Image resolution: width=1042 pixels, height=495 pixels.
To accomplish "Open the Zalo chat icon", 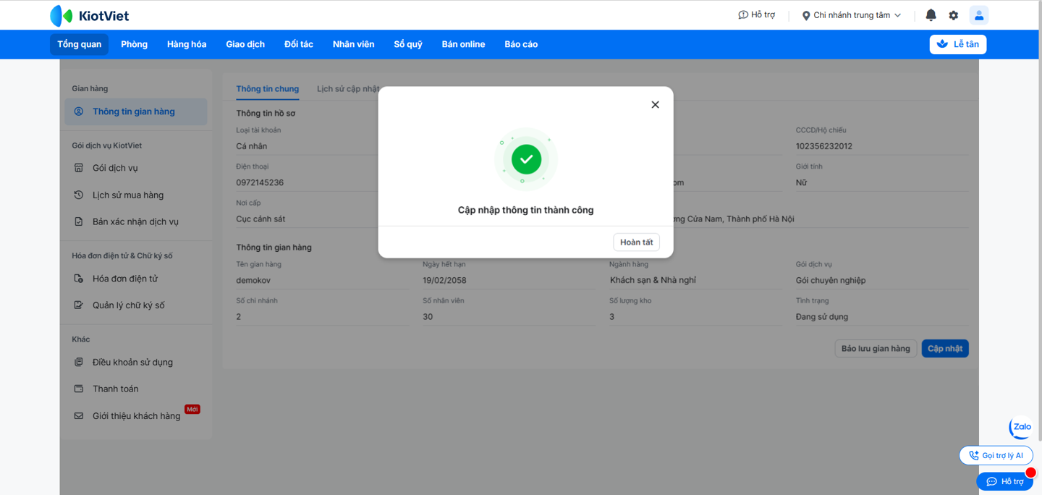I will pos(1021,427).
